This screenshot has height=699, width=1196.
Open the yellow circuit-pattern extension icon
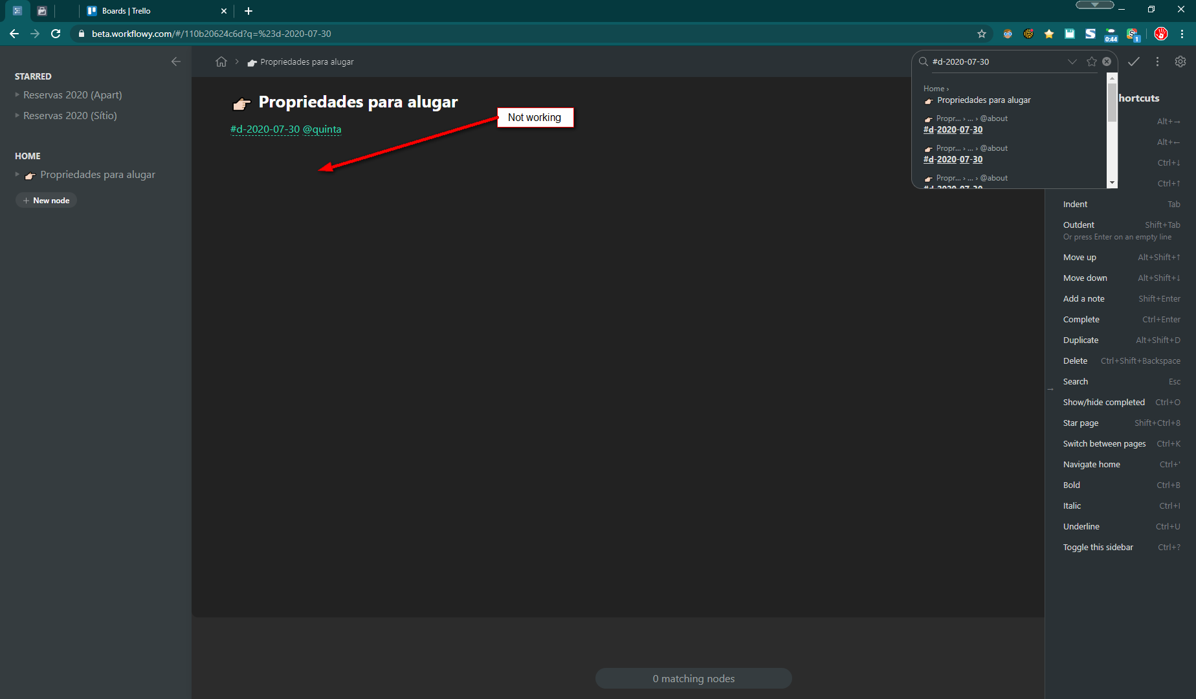pos(1028,34)
